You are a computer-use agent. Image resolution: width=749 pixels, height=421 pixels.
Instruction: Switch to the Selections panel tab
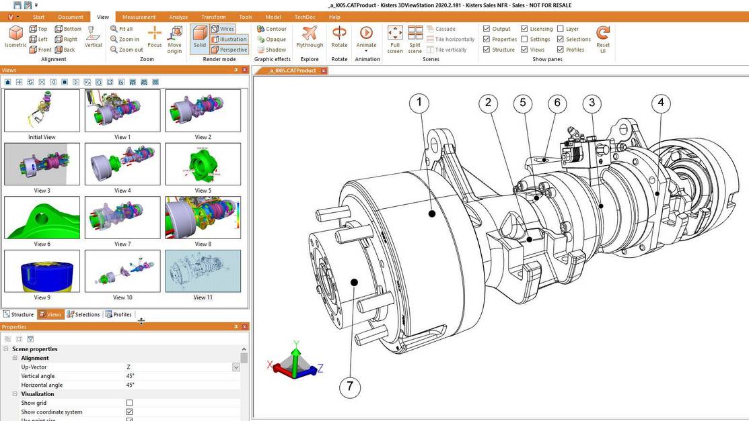(x=83, y=315)
